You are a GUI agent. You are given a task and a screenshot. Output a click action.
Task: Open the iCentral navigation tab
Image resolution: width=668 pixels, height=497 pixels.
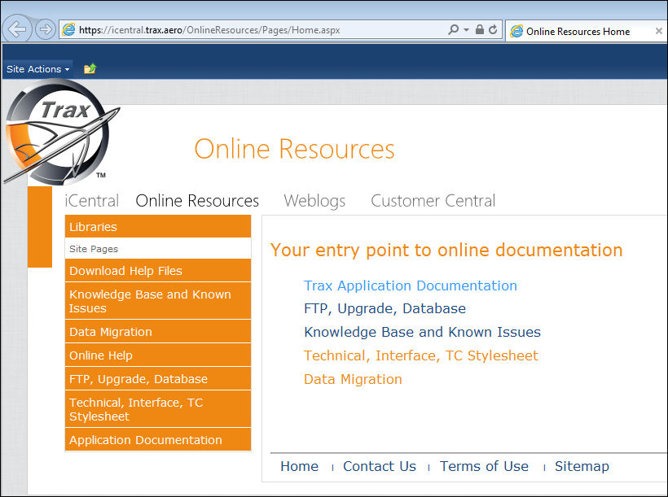coord(91,200)
